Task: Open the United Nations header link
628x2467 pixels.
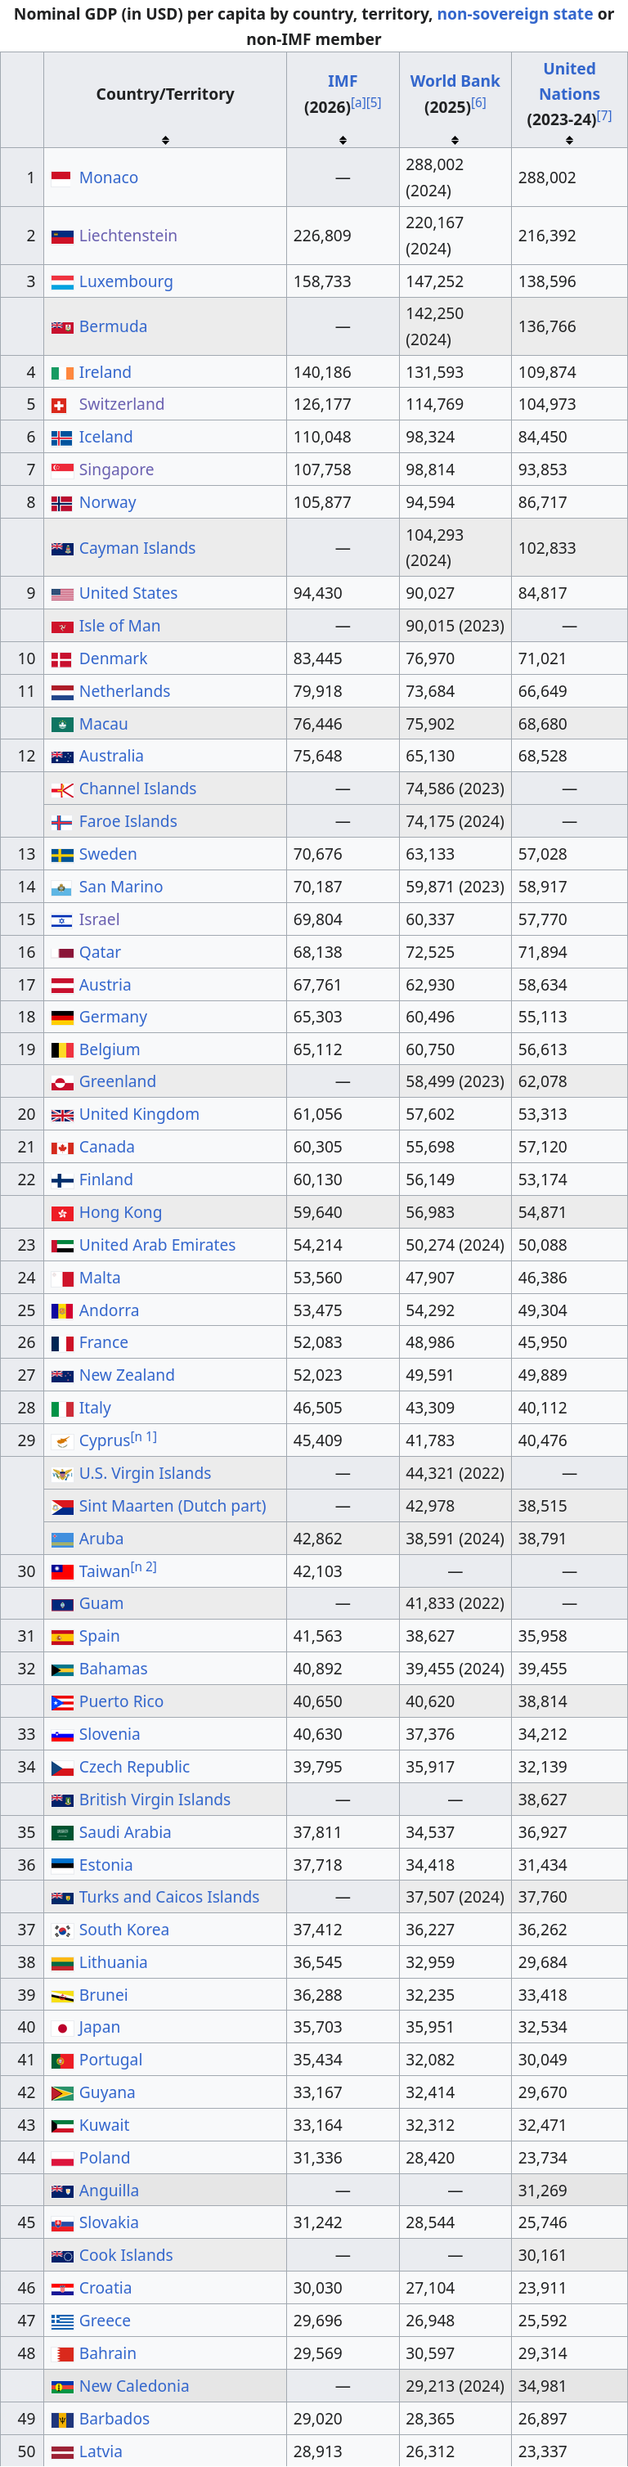Action: point(570,82)
